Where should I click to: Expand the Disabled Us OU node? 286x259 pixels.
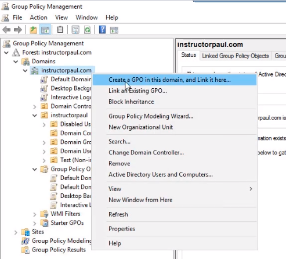pyautogui.click(x=44, y=125)
